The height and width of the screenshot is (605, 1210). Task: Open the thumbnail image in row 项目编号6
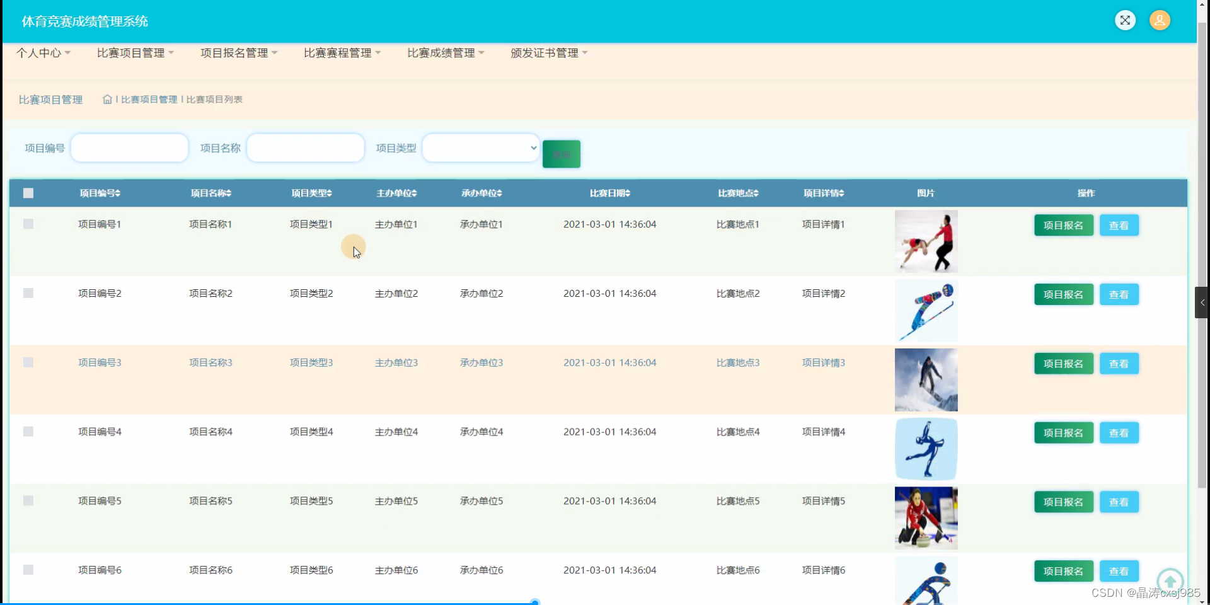[926, 580]
